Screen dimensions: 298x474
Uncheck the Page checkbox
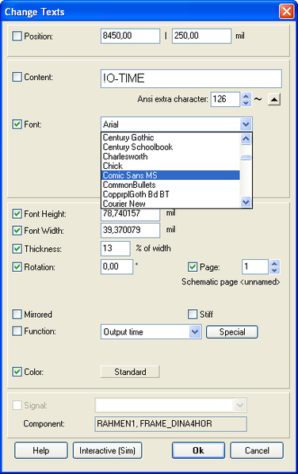(193, 267)
